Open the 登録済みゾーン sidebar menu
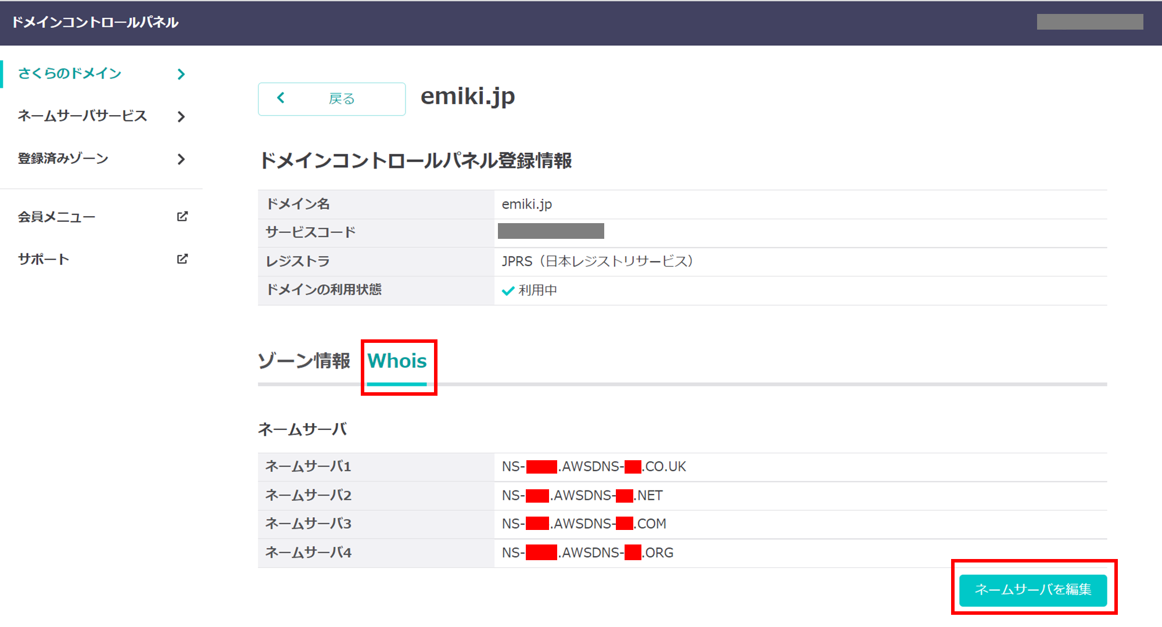Viewport: 1162px width, 627px height. [x=63, y=159]
